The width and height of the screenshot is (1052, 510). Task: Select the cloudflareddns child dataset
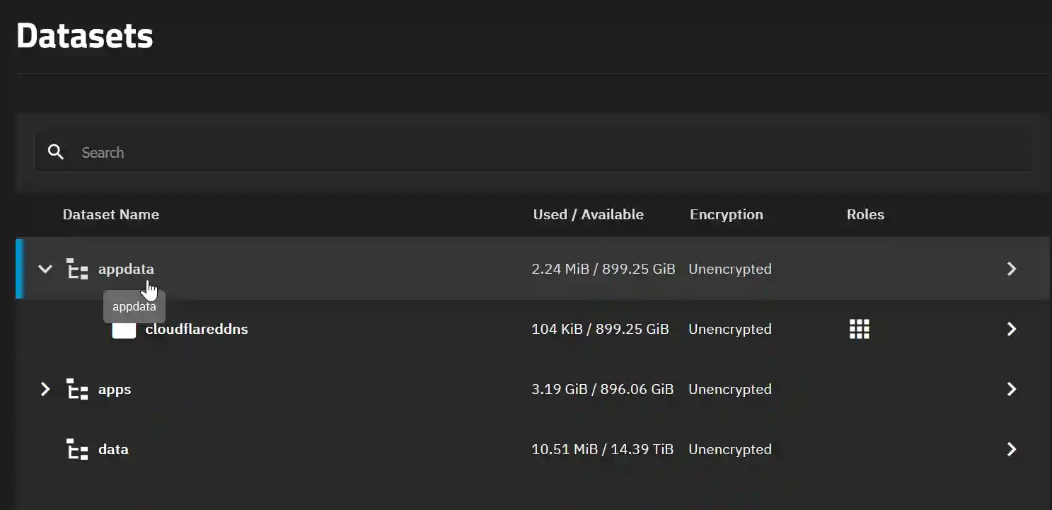point(197,329)
